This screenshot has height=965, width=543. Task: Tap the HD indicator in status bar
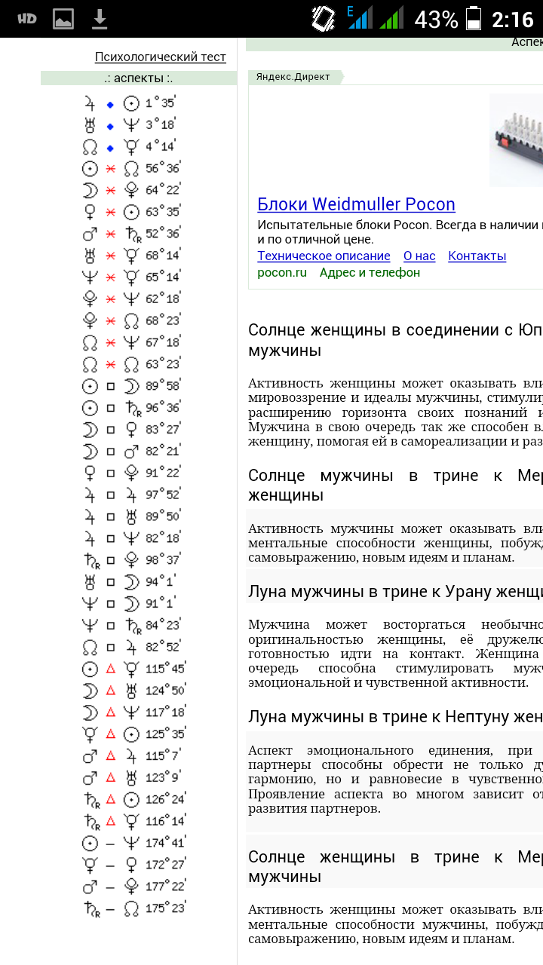click(x=27, y=19)
